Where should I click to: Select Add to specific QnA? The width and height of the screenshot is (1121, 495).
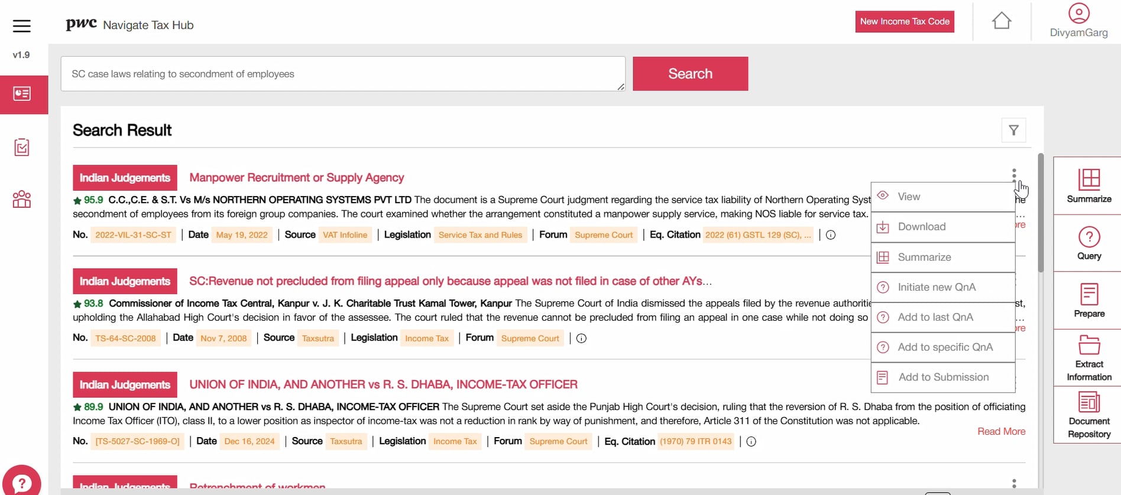pyautogui.click(x=943, y=347)
